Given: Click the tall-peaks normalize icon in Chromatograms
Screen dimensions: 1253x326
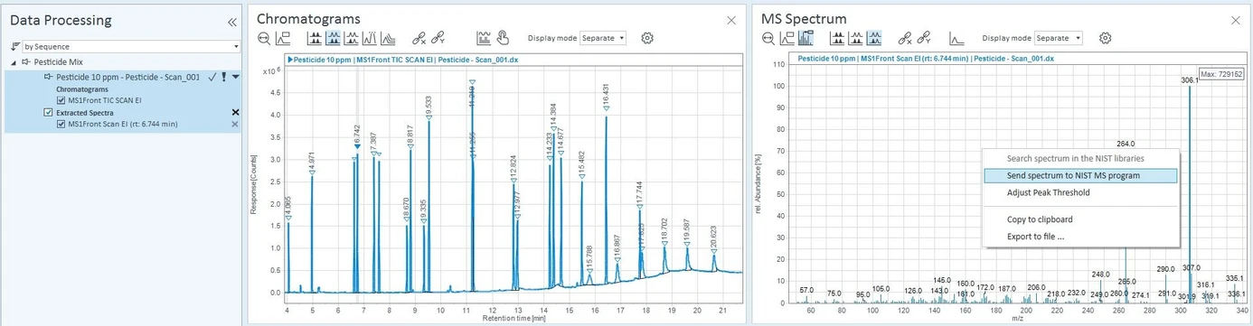Looking at the screenshot, I should [369, 38].
